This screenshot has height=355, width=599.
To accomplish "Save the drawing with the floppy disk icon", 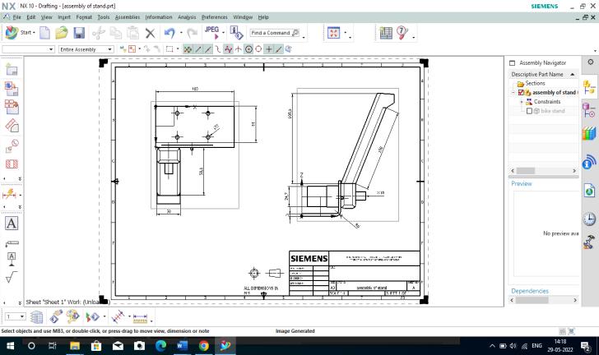I will [79, 33].
